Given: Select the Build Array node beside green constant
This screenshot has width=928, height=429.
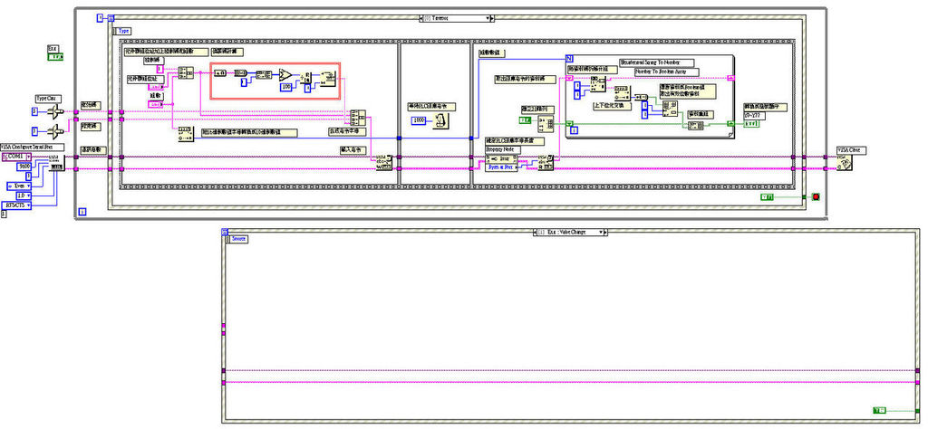Looking at the screenshot, I should point(545,124).
